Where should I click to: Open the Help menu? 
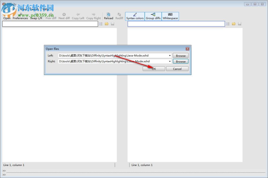(46, 9)
